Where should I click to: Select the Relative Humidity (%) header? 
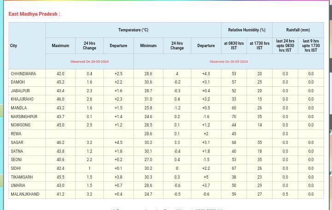pyautogui.click(x=247, y=30)
